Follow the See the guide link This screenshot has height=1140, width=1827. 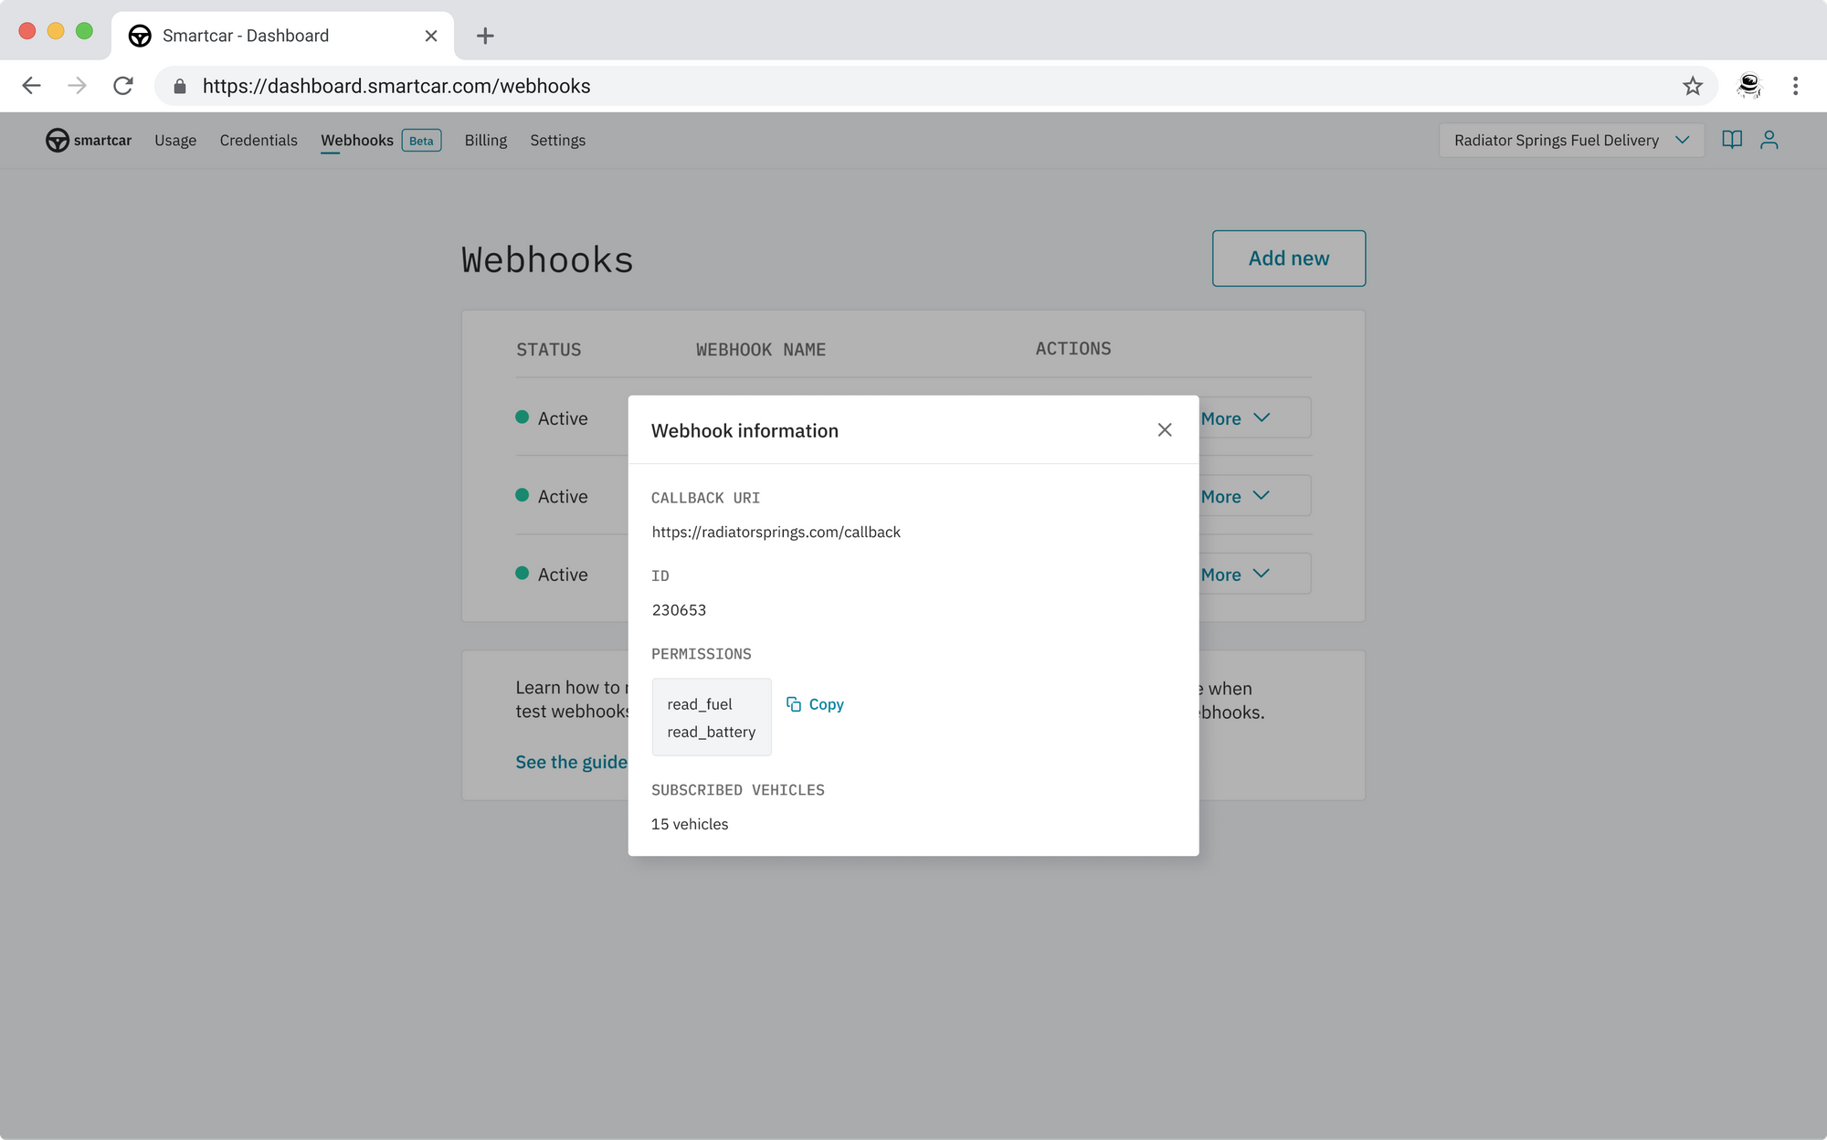coord(571,761)
